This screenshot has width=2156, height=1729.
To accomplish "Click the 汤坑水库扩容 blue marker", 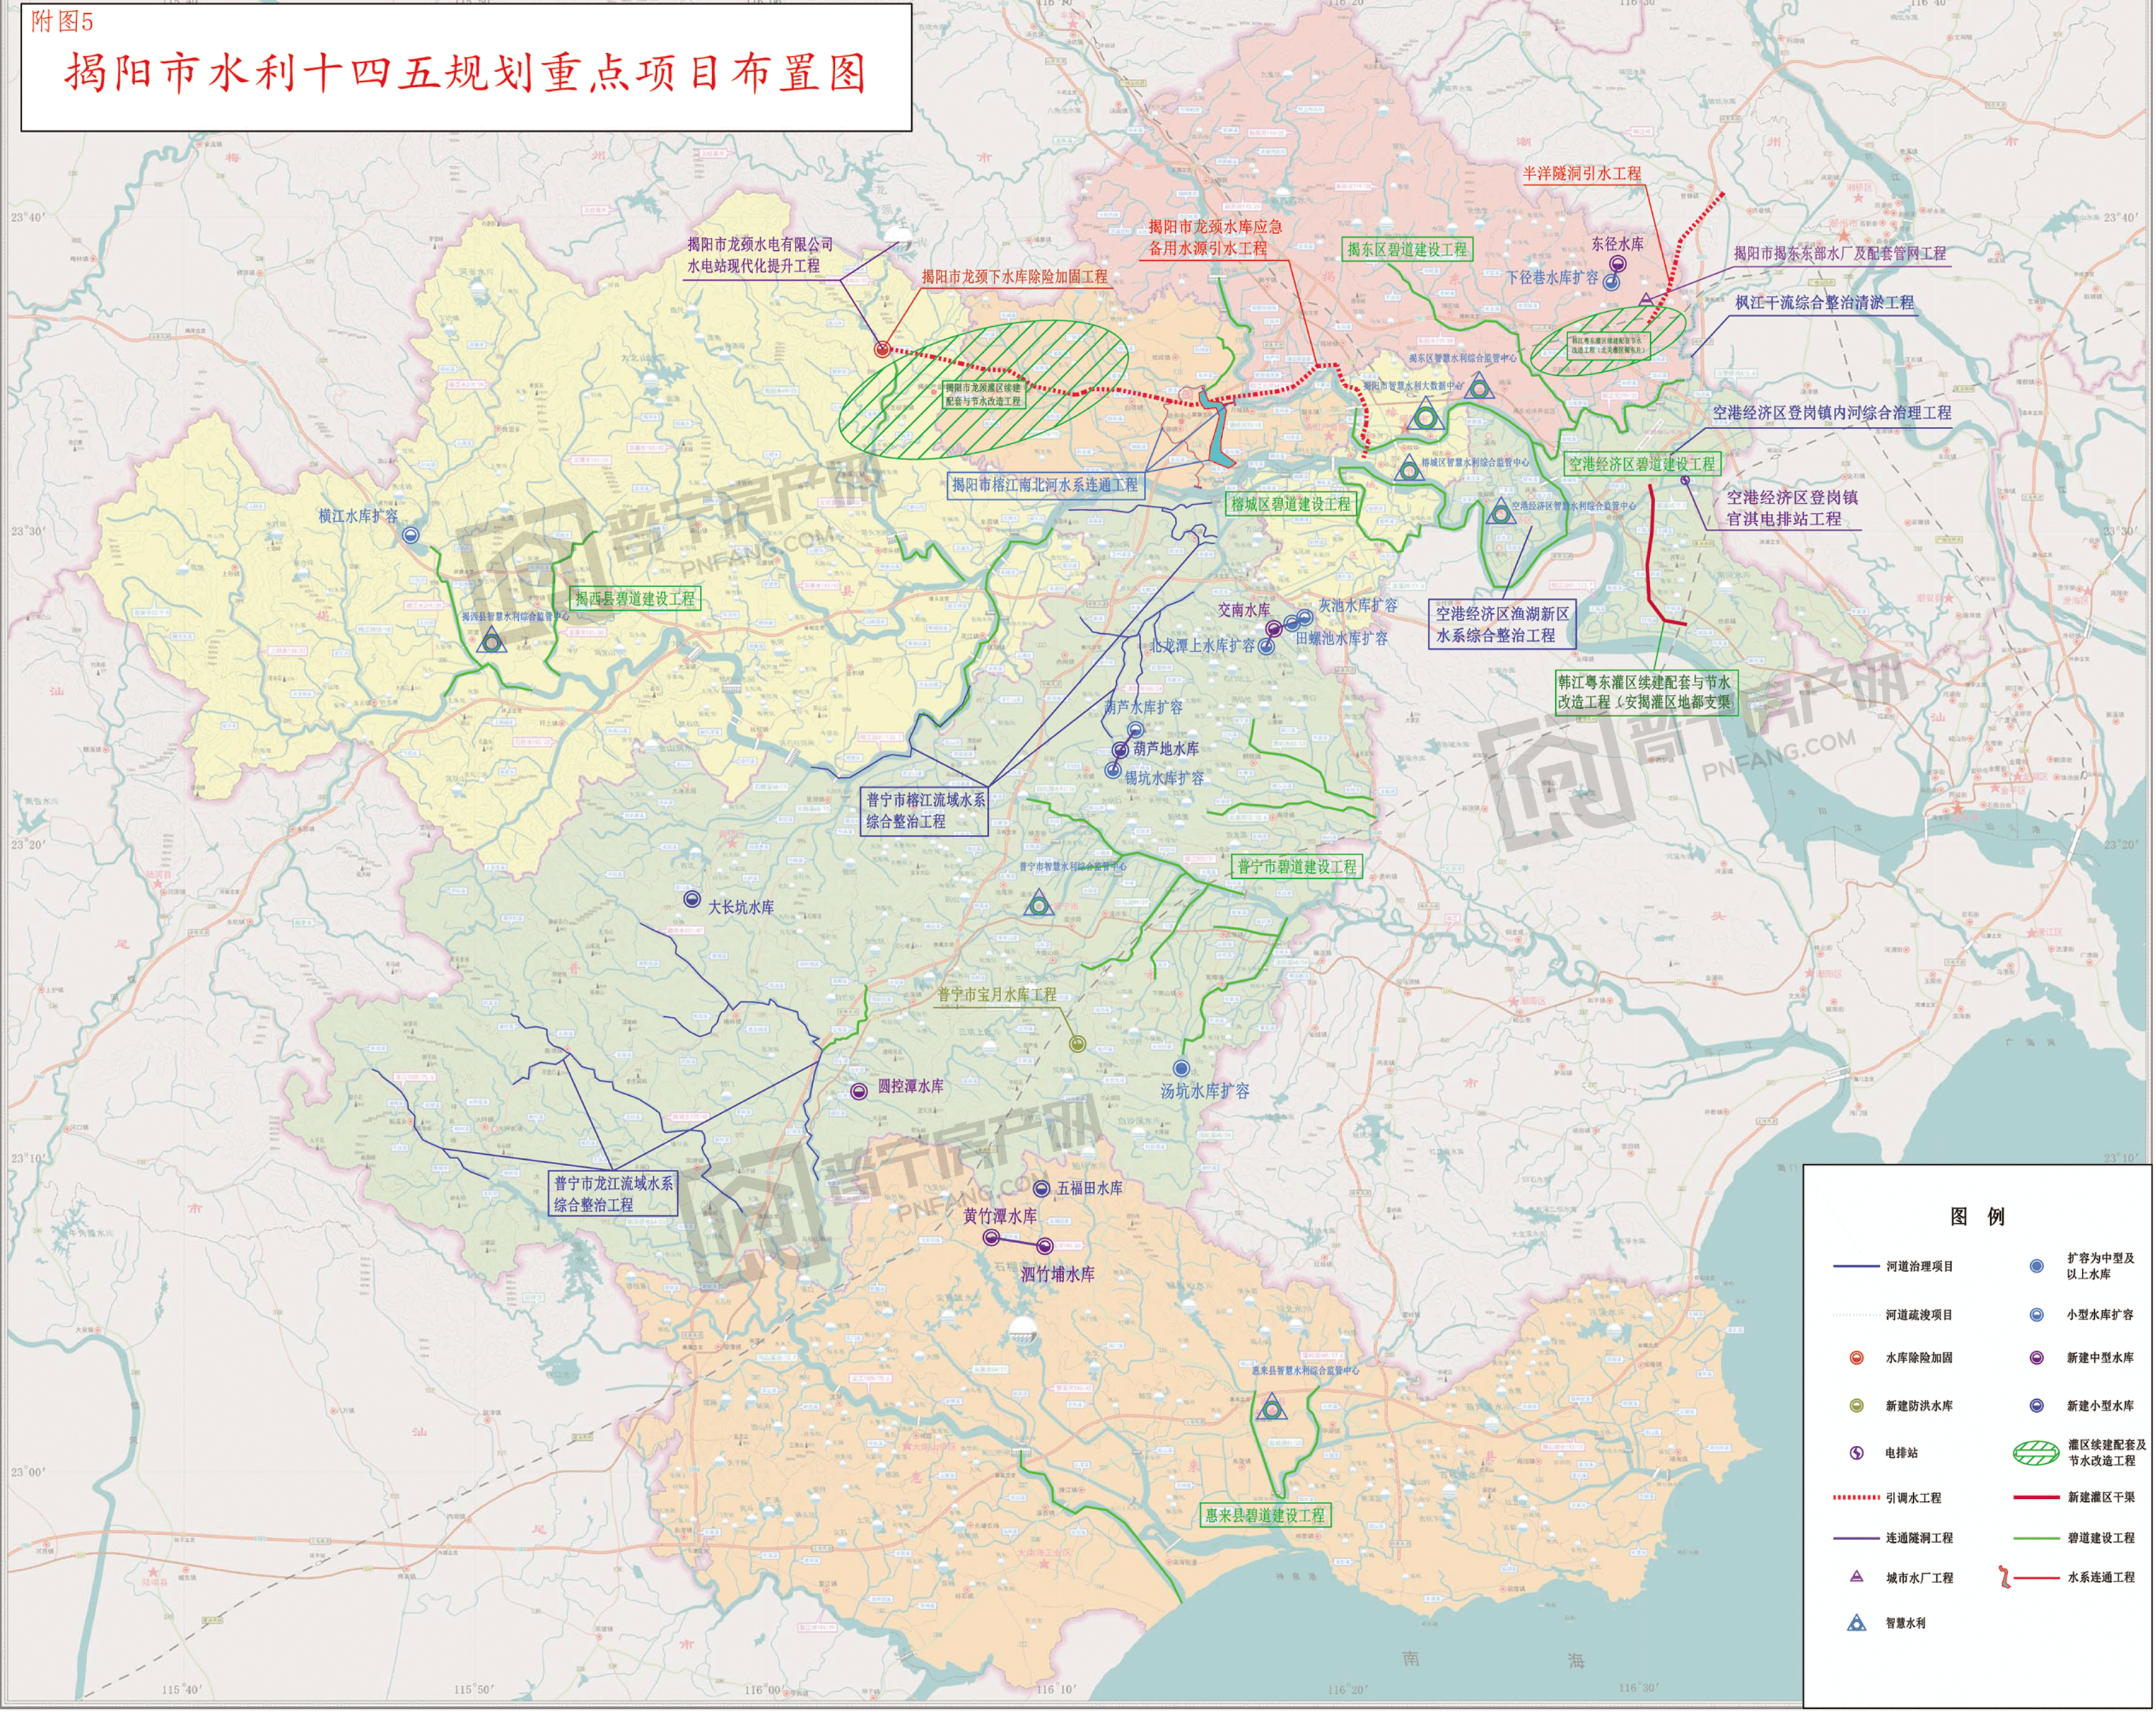I will 1182,1069.
